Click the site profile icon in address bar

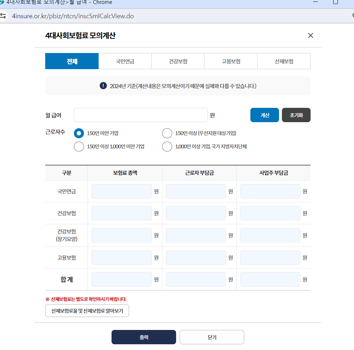[4, 16]
